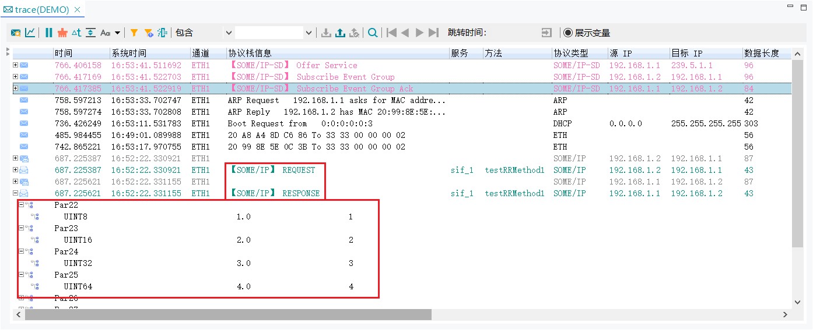813x330 pixels.
Task: Clear the trace with broom icon
Action: (62, 33)
